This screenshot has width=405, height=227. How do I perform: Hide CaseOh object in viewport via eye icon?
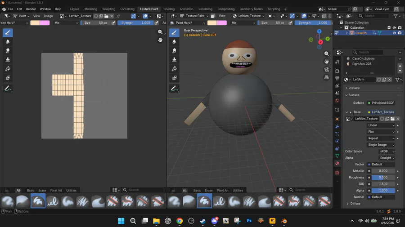(x=394, y=33)
